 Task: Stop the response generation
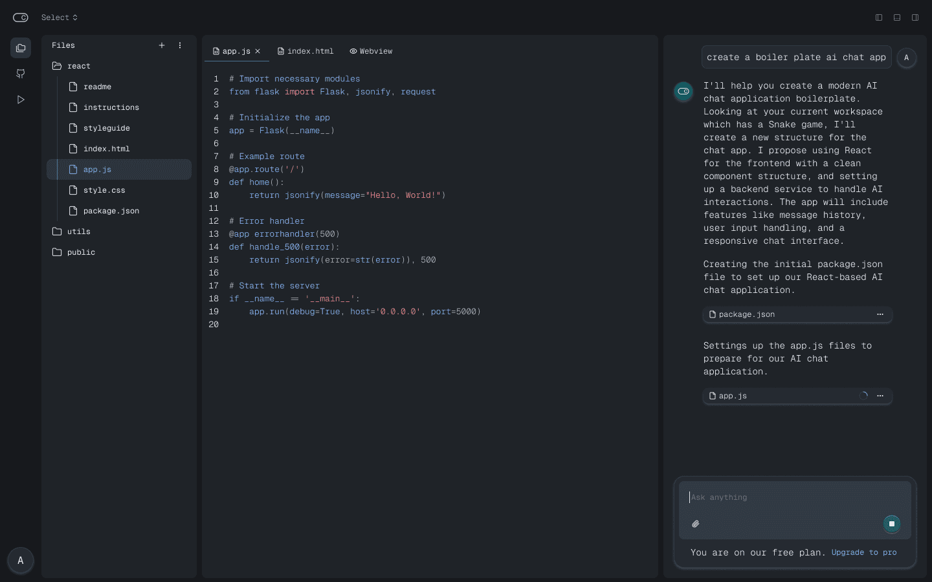[x=892, y=524]
